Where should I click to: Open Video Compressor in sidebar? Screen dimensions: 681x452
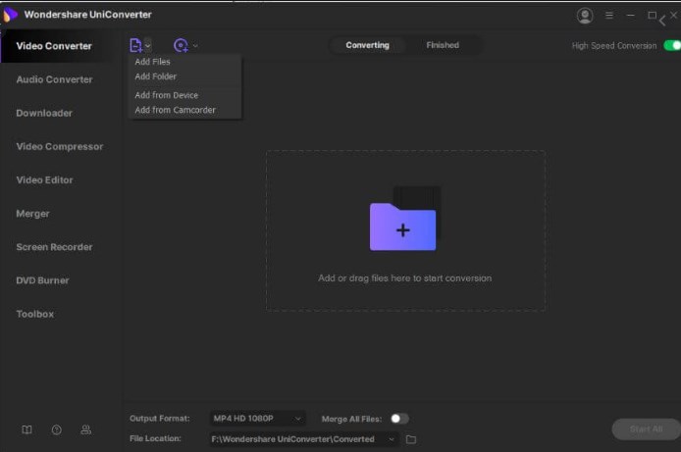[x=60, y=146]
